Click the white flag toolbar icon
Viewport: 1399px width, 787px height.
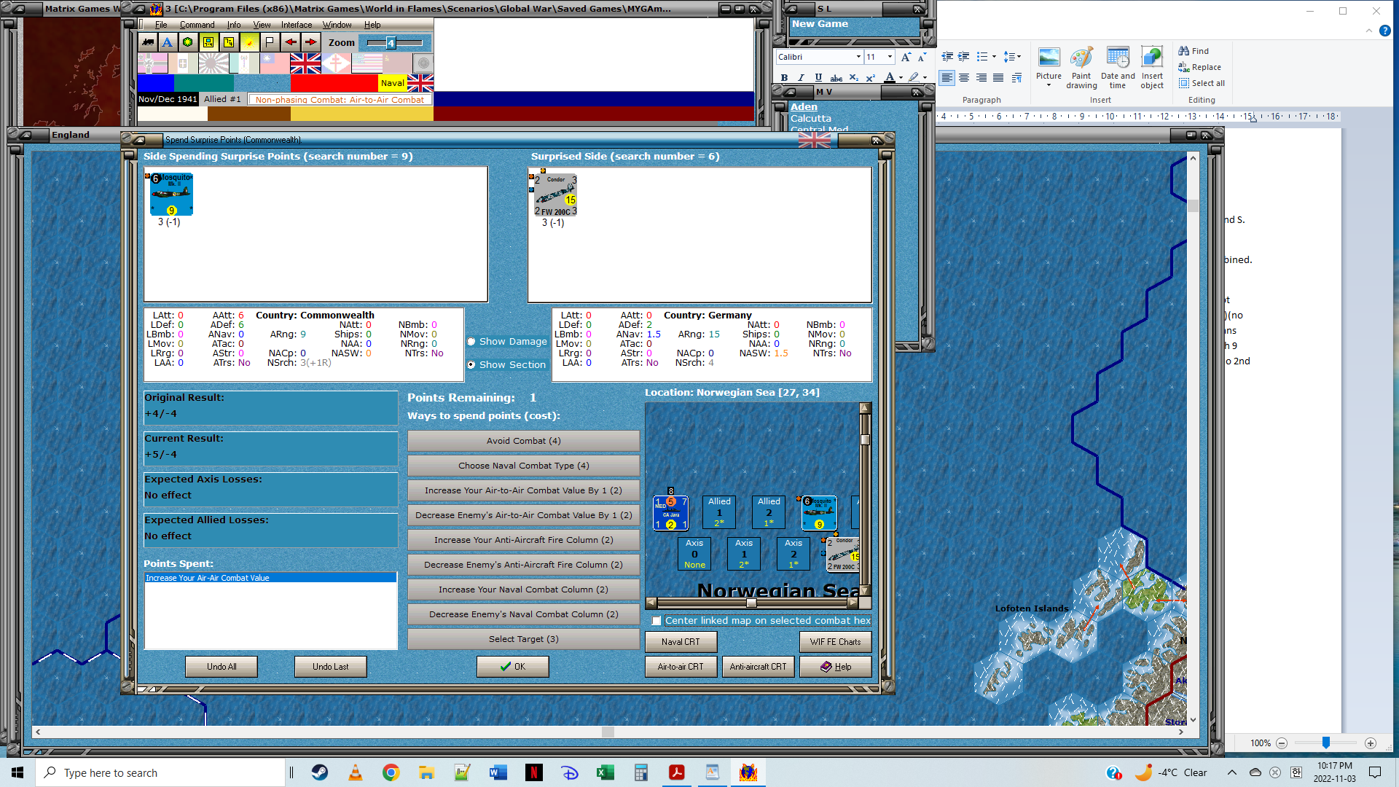(x=270, y=42)
